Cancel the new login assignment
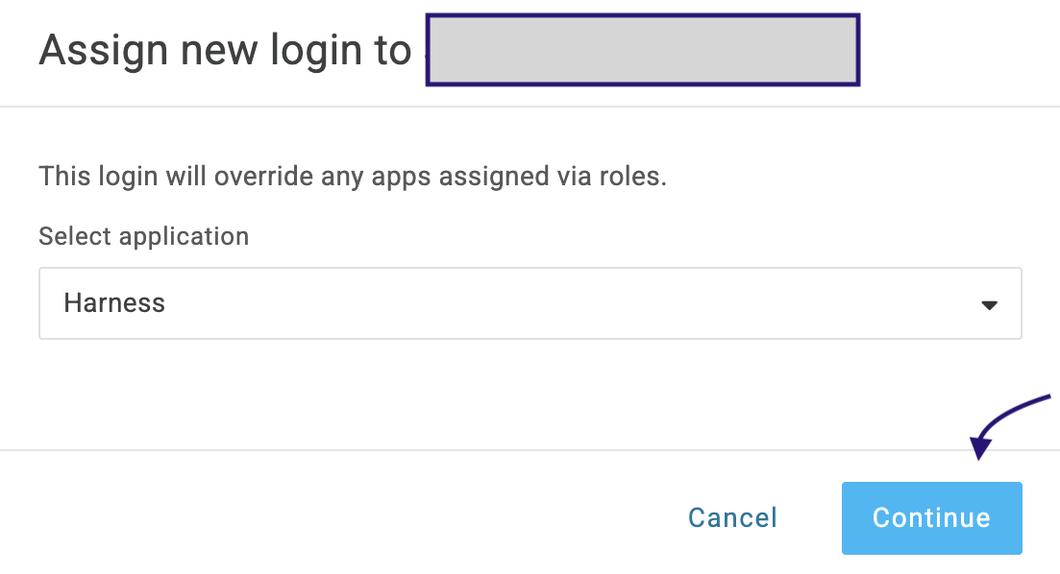Viewport: 1060px width, 574px height. click(x=732, y=518)
